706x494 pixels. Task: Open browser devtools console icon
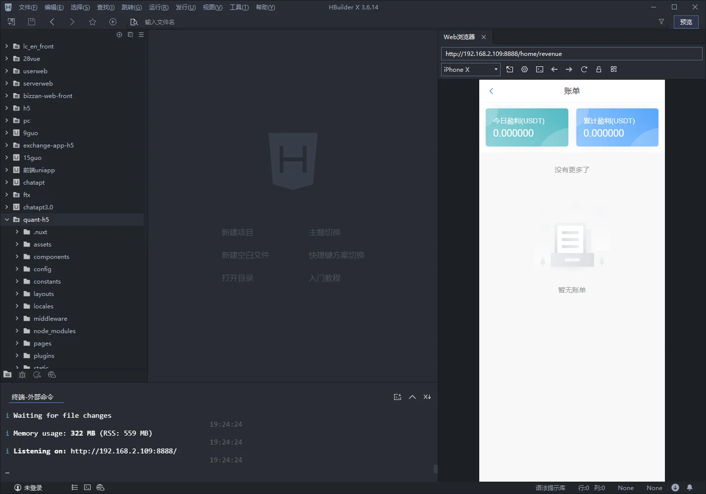pyautogui.click(x=540, y=69)
